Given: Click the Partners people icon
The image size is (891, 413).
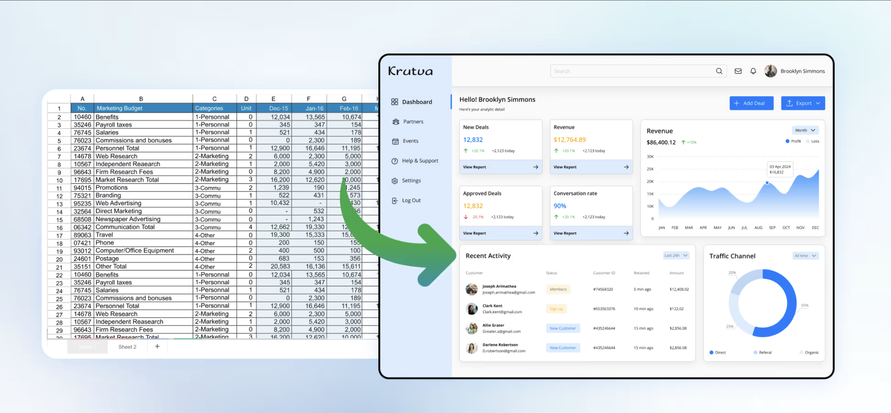Looking at the screenshot, I should coord(396,122).
